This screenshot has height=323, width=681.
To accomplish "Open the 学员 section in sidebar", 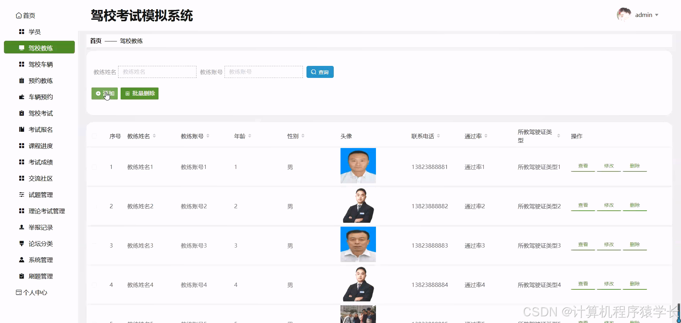I will 34,32.
